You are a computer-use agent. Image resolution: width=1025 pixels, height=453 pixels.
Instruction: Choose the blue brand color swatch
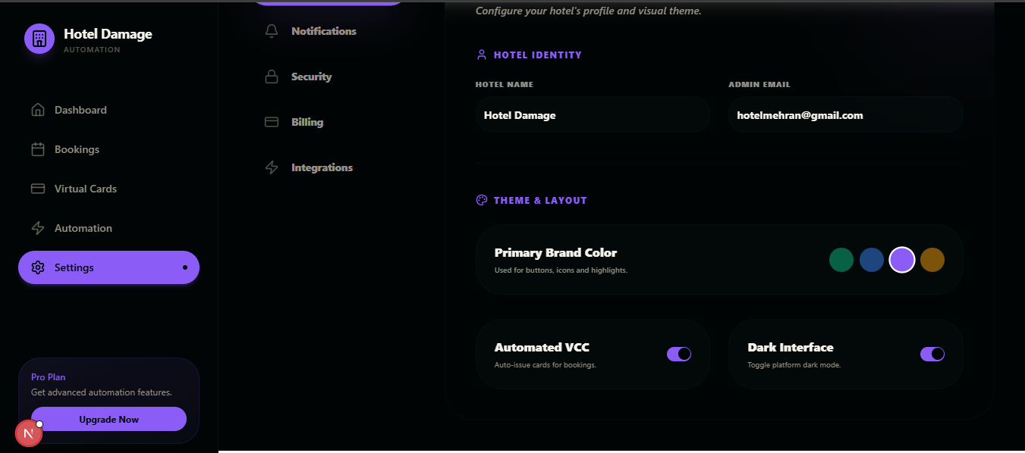[x=872, y=260]
